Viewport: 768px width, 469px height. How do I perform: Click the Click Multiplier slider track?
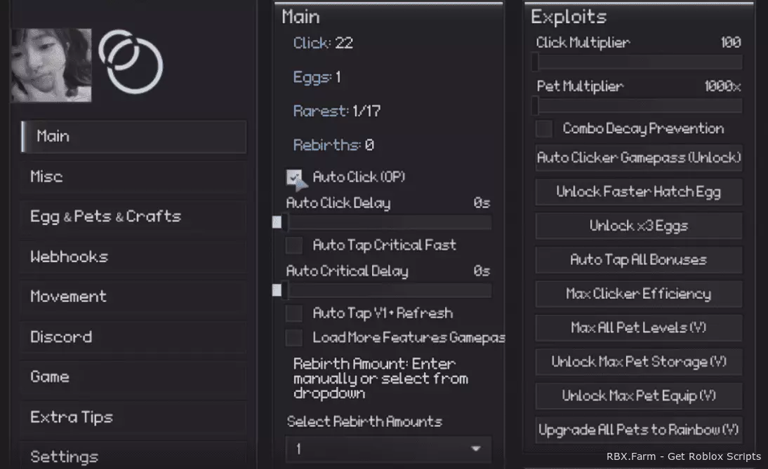click(638, 62)
